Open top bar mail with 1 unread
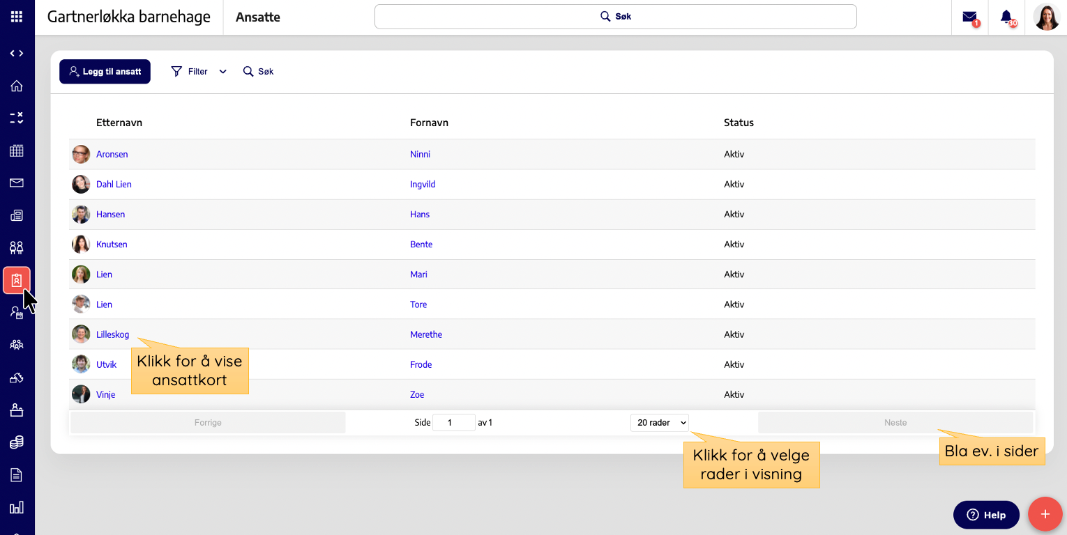 (970, 17)
